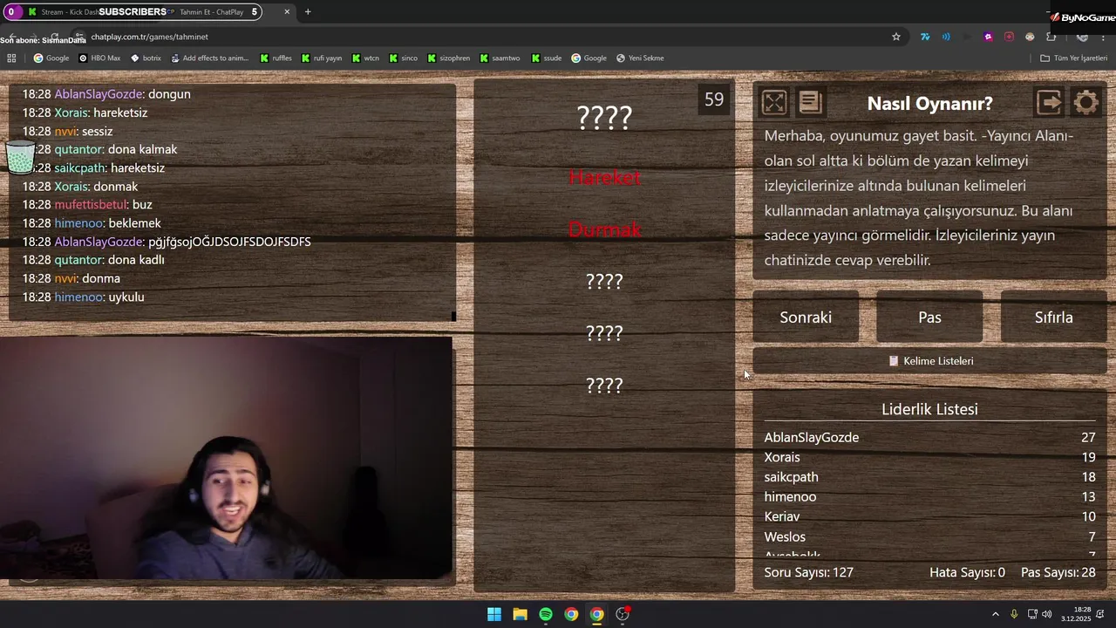This screenshot has height=628, width=1116.
Task: Click the apps grid icon in bookmarks bar
Action: coord(11,58)
